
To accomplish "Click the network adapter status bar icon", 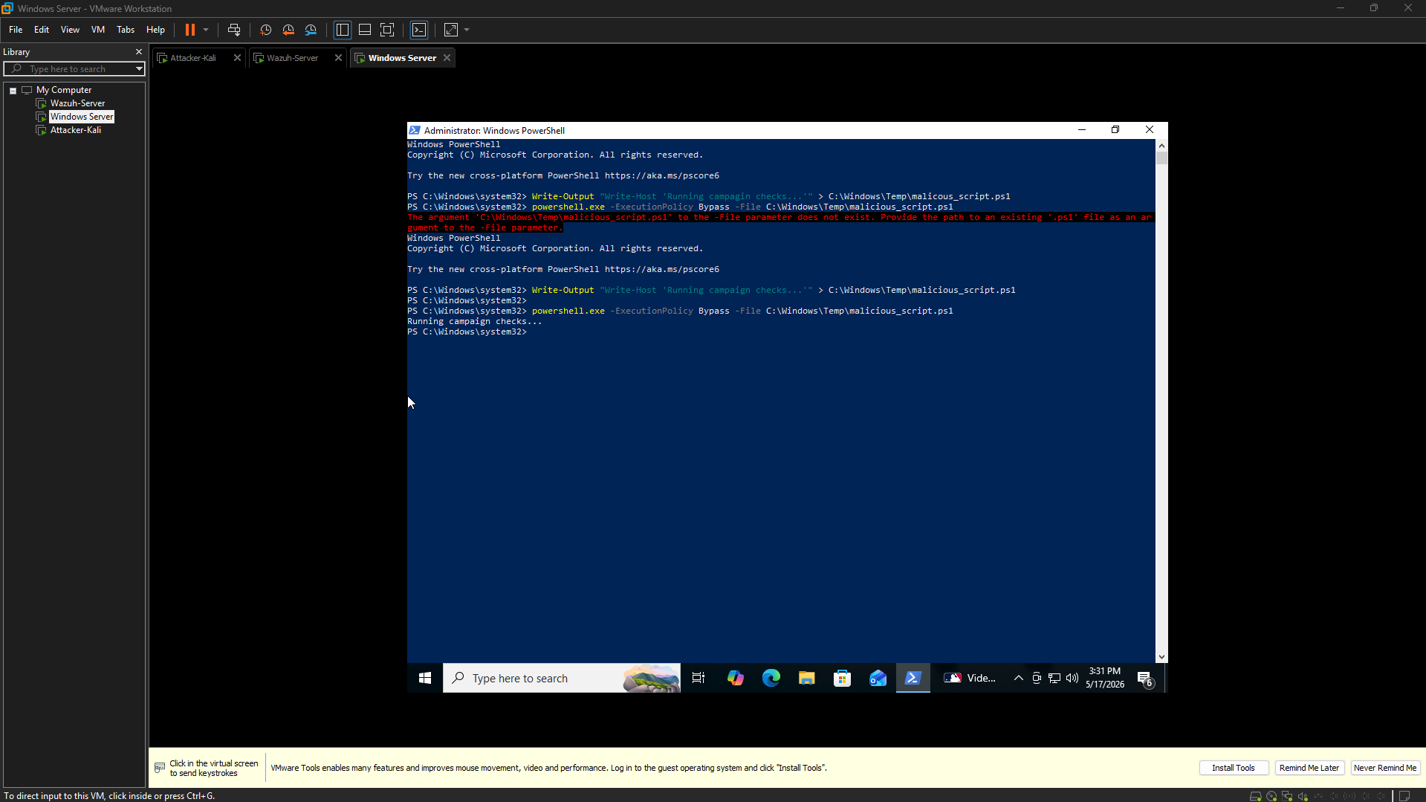I will click(x=1287, y=796).
